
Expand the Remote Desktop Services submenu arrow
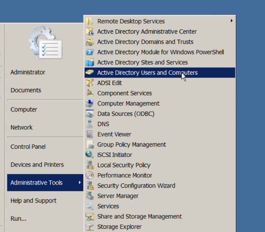tap(231, 21)
